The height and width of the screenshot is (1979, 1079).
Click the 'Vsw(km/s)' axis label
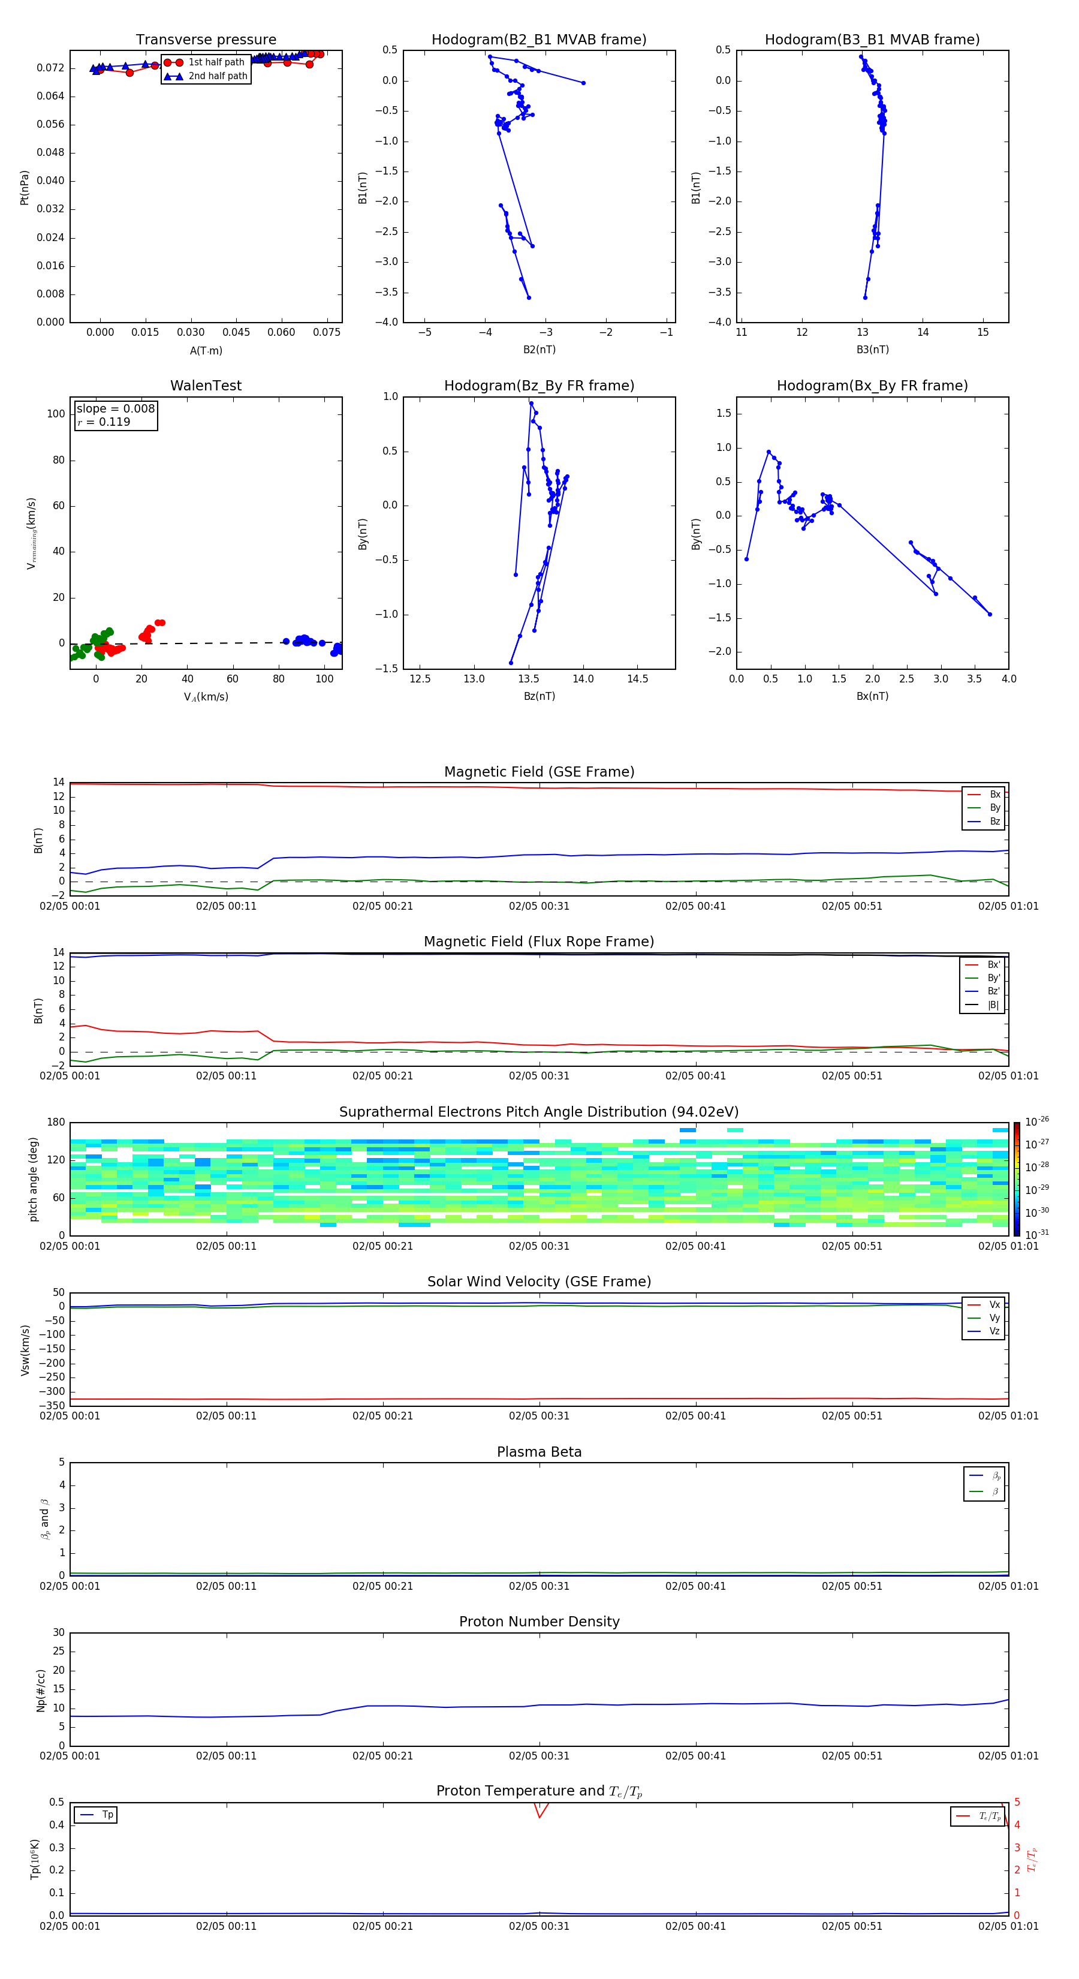(25, 1350)
